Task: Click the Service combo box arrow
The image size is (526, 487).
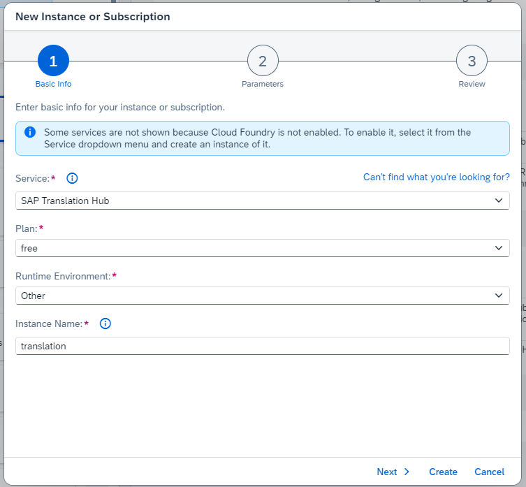Action: click(499, 201)
